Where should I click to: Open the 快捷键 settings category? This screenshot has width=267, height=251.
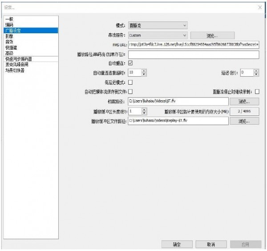point(31,47)
